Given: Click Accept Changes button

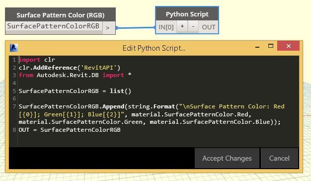Looking at the screenshot, I should pyautogui.click(x=227, y=158).
